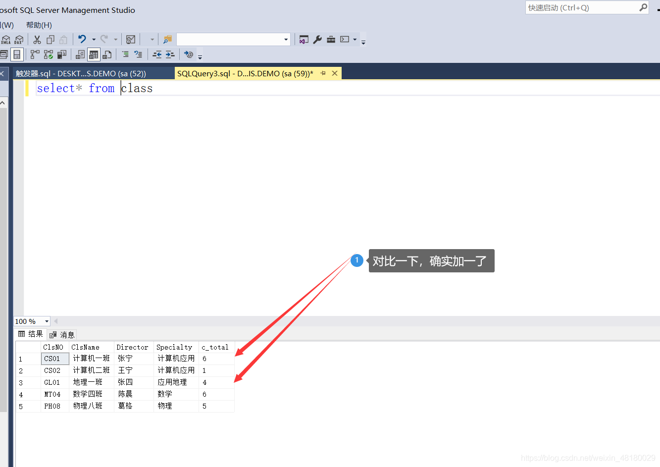Select the PH08 cell
This screenshot has height=467, width=660.
pos(54,406)
